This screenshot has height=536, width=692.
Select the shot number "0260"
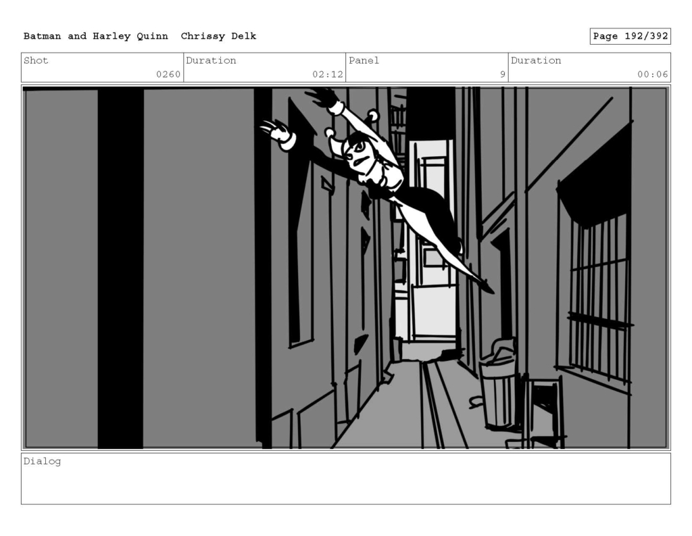[x=168, y=74]
